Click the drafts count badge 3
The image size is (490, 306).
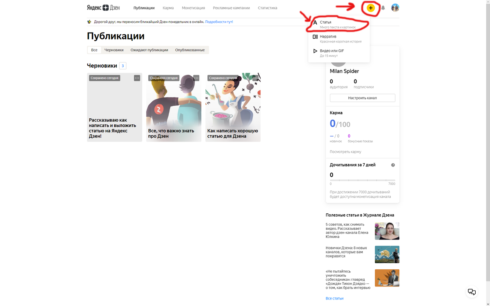pyautogui.click(x=122, y=66)
